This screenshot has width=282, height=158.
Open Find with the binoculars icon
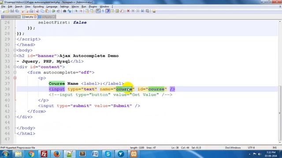pyautogui.click(x=65, y=11)
